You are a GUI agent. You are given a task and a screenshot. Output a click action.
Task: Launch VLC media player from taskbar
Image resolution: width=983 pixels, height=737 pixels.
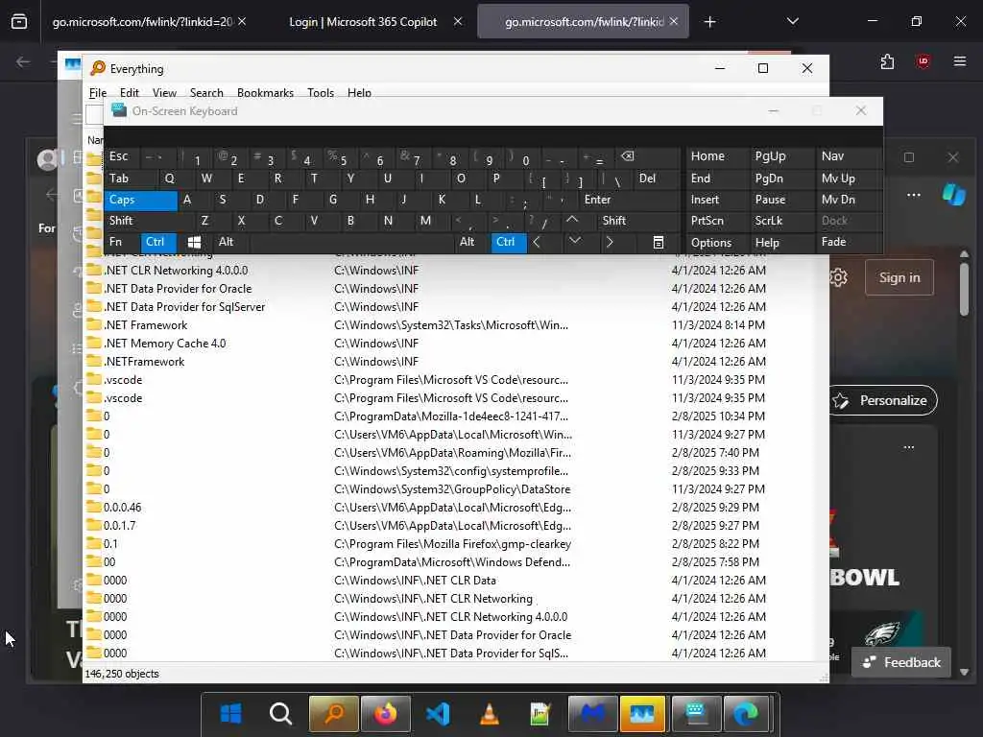click(x=489, y=713)
